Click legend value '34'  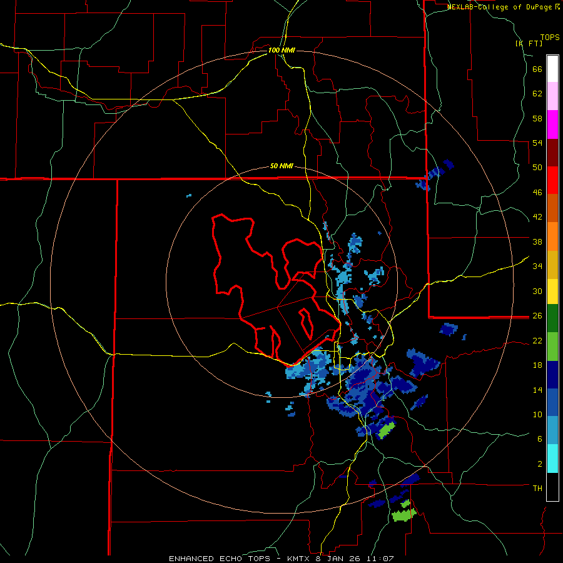click(x=537, y=266)
